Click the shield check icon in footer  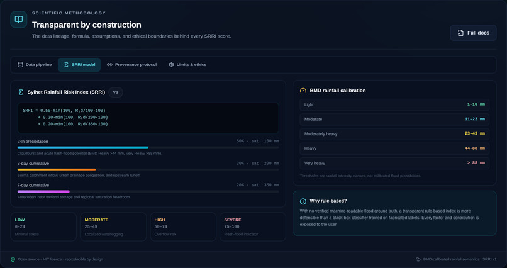pyautogui.click(x=13, y=259)
